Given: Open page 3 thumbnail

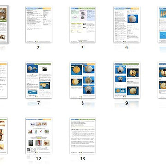Looking at the screenshot, I should 83,25.
